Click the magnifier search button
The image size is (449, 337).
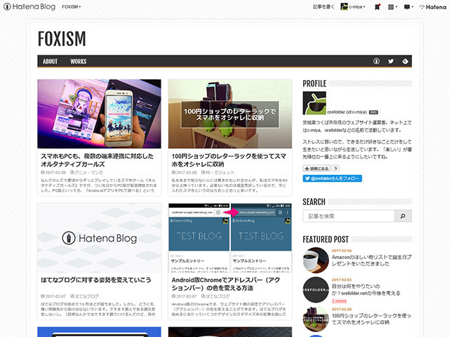[403, 216]
